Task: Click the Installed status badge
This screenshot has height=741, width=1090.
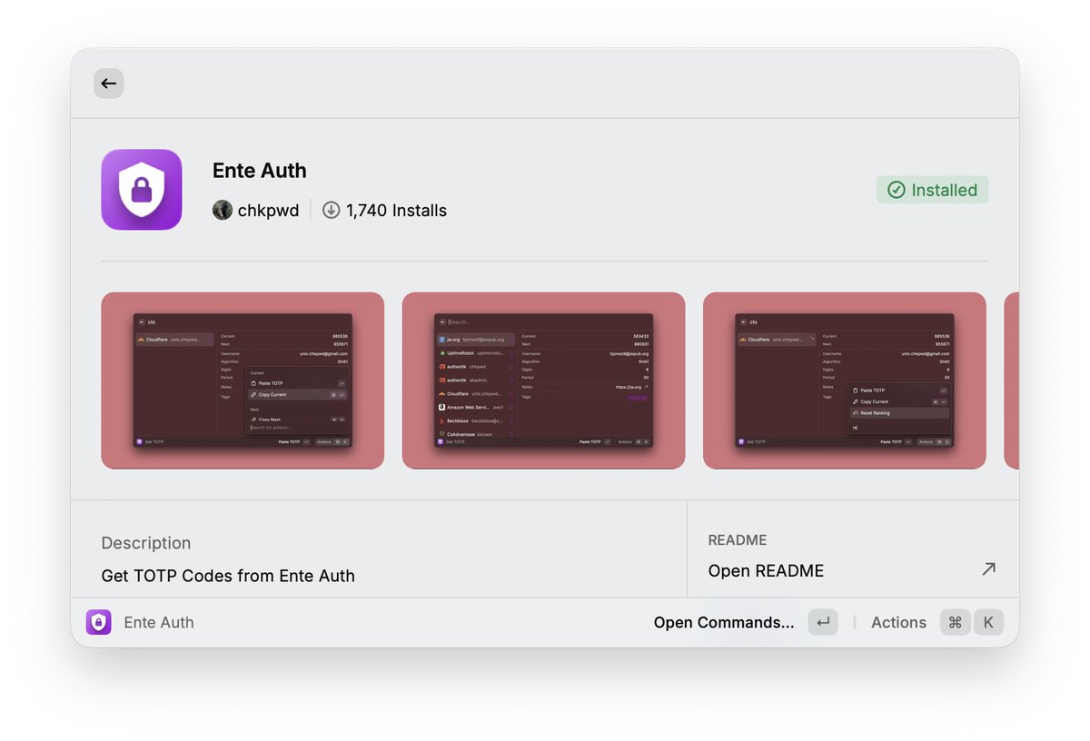Action: 932,190
